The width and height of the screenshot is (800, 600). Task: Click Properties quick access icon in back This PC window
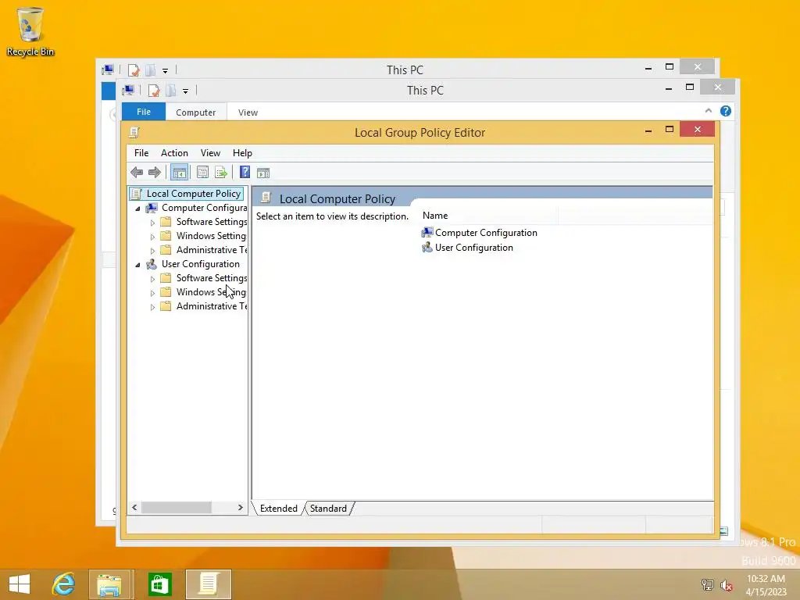(x=133, y=70)
